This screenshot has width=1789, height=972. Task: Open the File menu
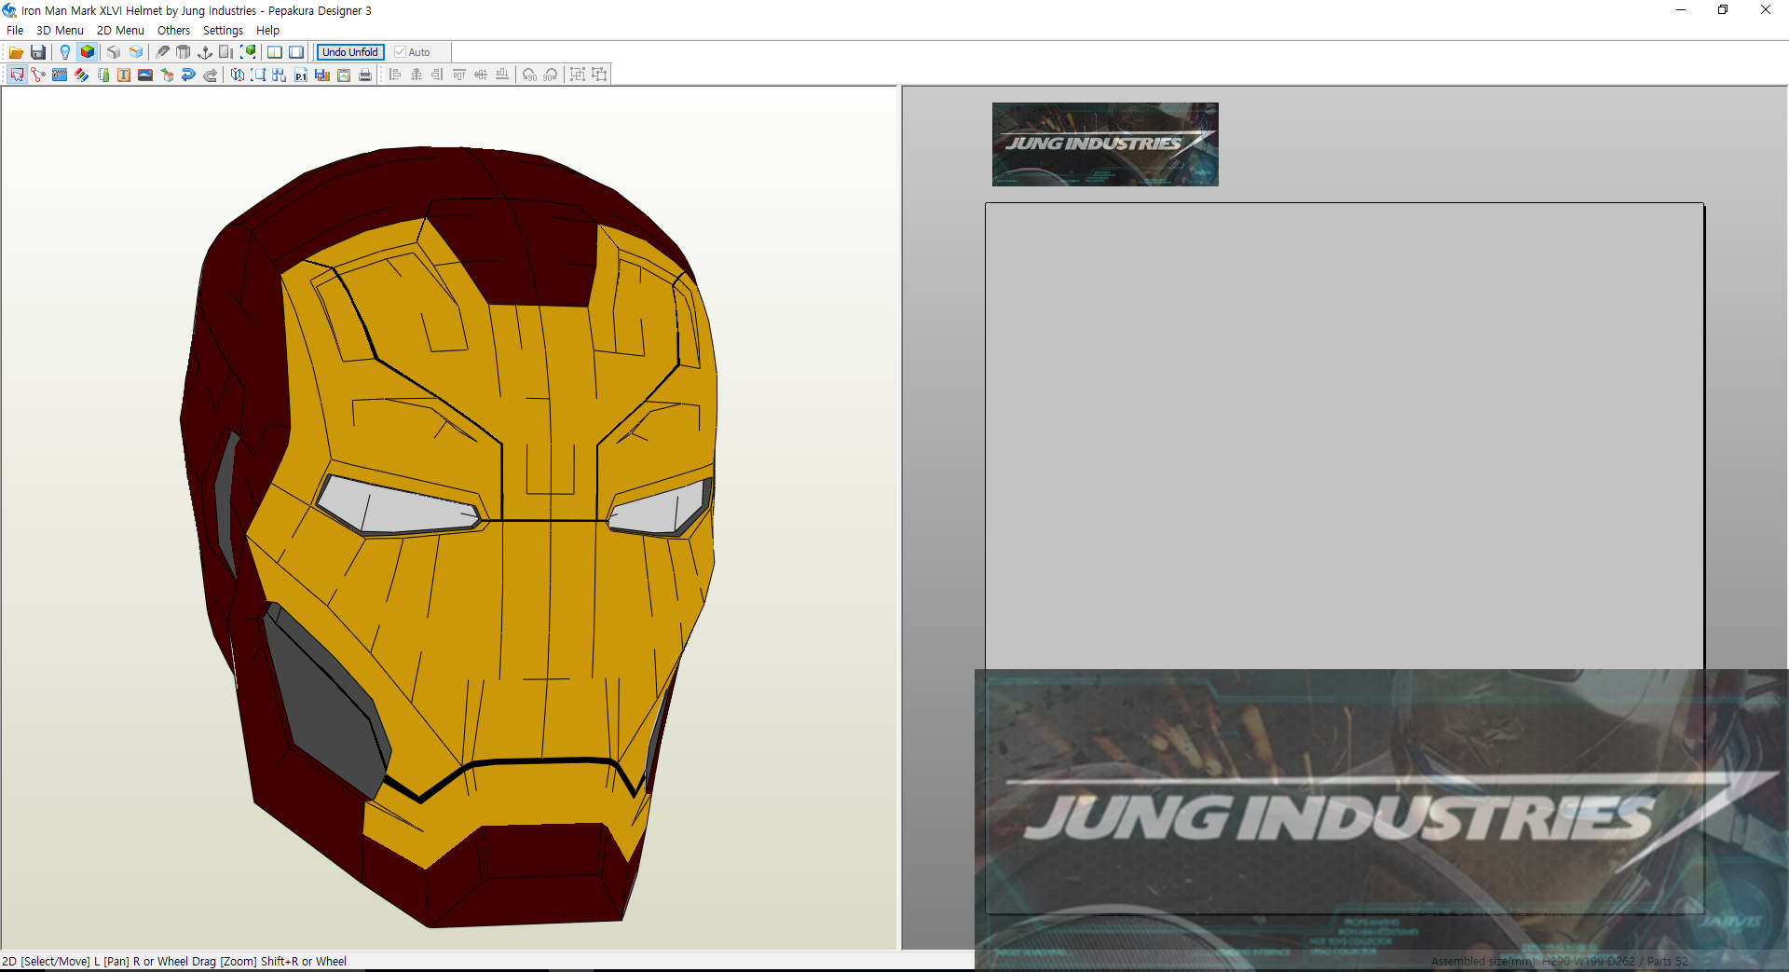[x=15, y=31]
